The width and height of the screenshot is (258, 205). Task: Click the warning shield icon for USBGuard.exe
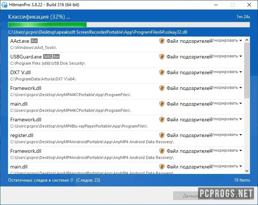click(x=162, y=57)
